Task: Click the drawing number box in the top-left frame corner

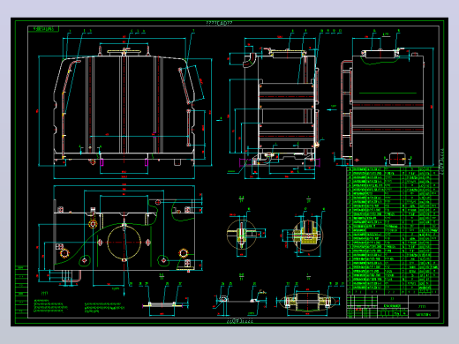Action: pos(43,29)
